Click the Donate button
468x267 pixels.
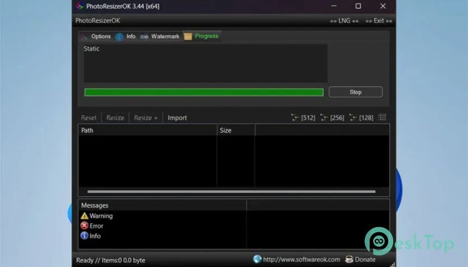coord(360,260)
